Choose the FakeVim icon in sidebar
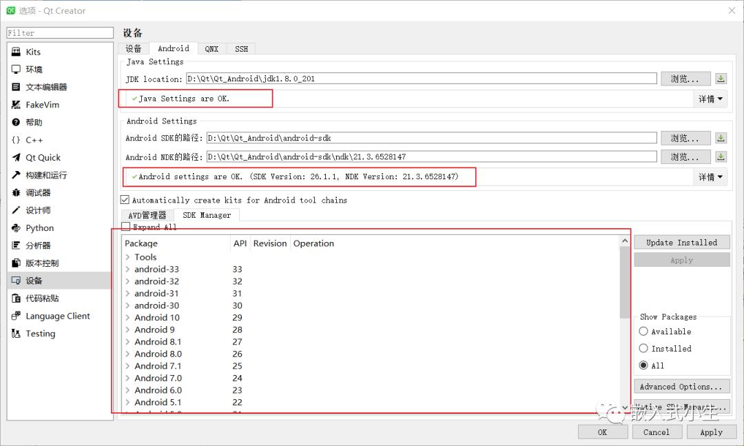The width and height of the screenshot is (744, 446). click(x=16, y=105)
